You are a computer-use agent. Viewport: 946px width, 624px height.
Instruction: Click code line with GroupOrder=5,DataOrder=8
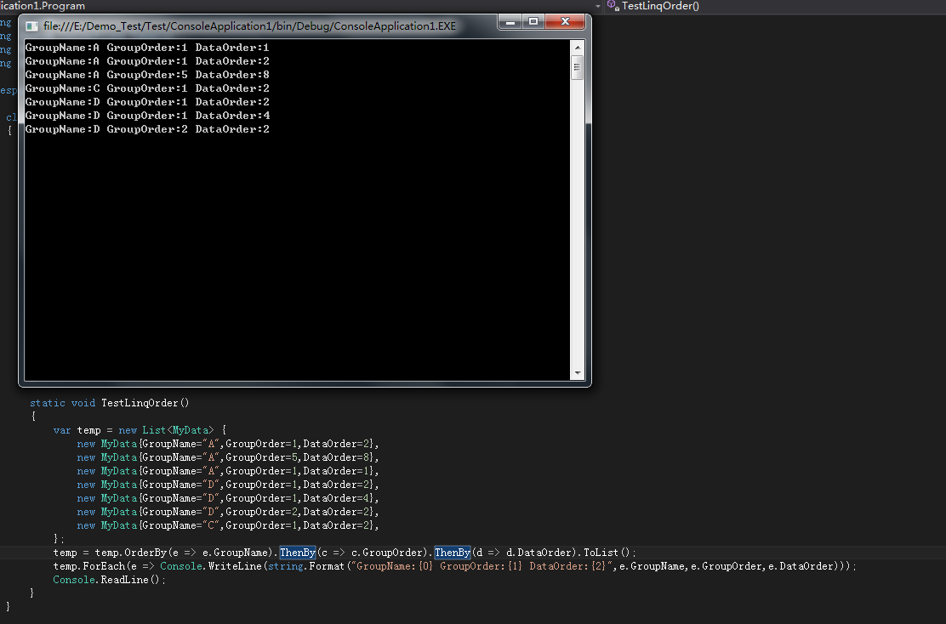point(227,457)
